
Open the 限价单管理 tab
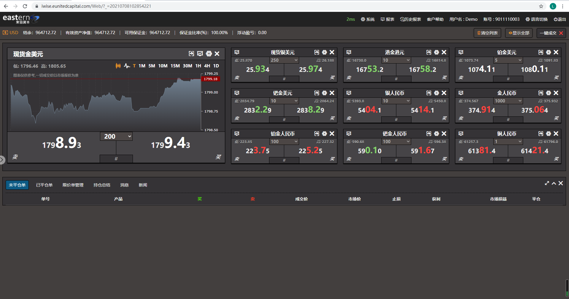tap(73, 185)
